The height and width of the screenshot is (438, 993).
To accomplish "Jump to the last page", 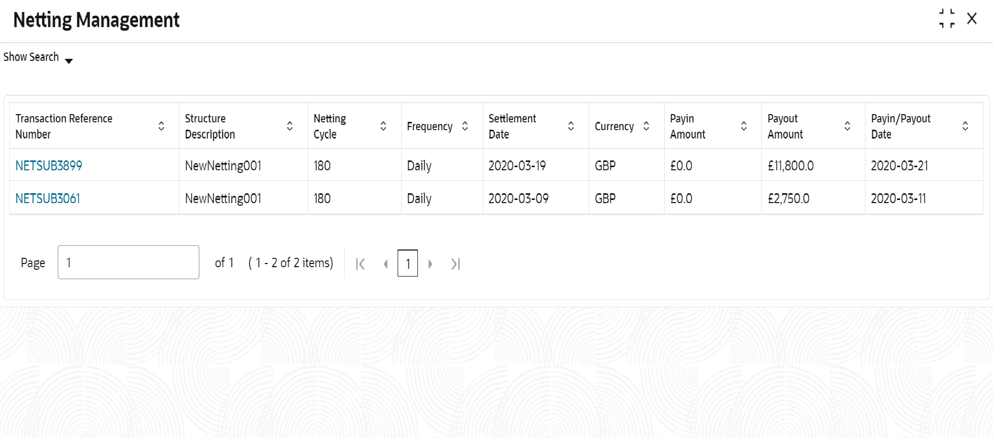I will click(x=455, y=264).
